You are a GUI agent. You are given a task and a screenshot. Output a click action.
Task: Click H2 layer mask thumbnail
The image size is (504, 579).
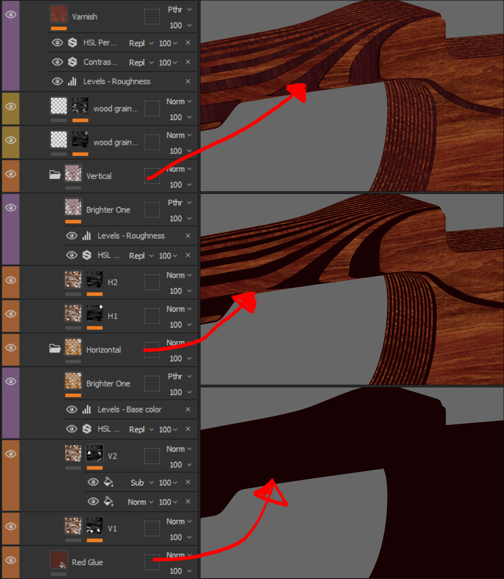(95, 280)
